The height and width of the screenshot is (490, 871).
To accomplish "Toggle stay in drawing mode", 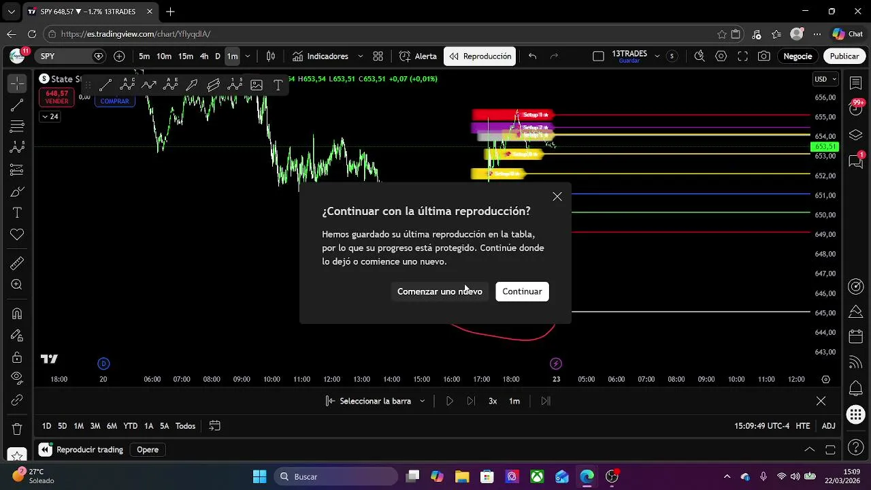I will click(x=17, y=336).
